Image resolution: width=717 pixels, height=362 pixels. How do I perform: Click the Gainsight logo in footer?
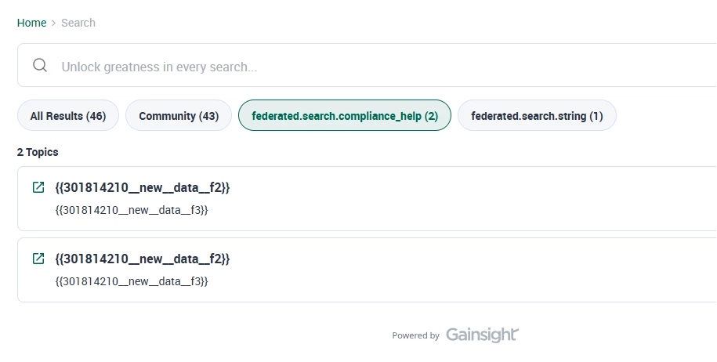[x=482, y=335]
